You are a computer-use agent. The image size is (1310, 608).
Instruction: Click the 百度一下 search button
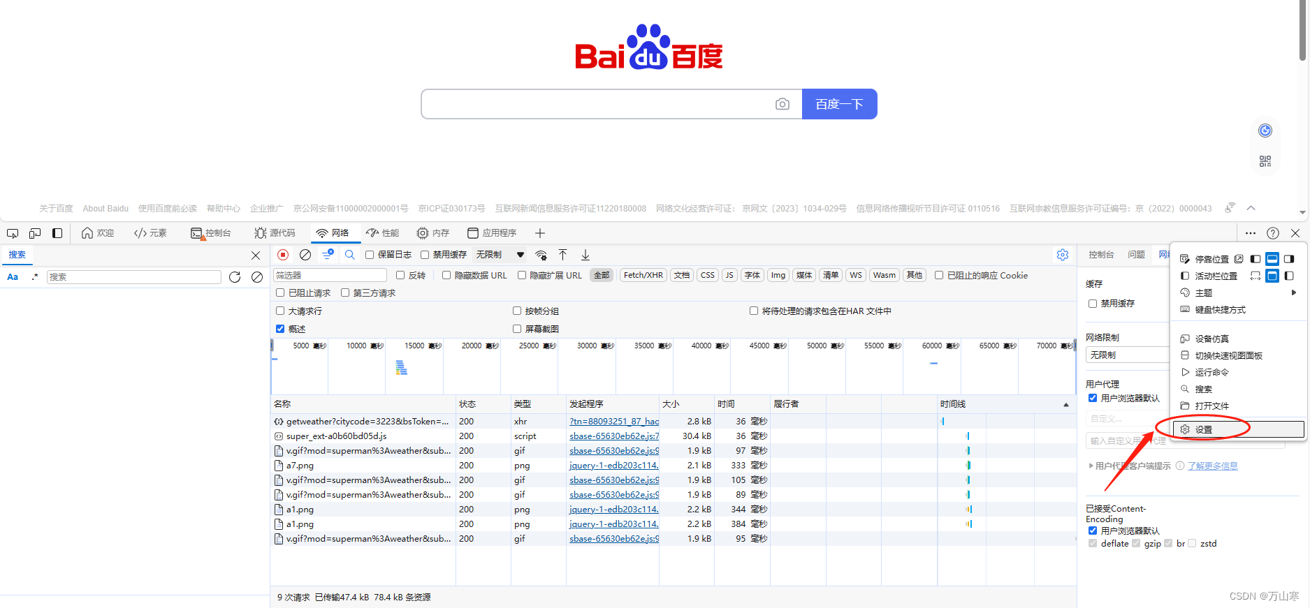[x=839, y=104]
